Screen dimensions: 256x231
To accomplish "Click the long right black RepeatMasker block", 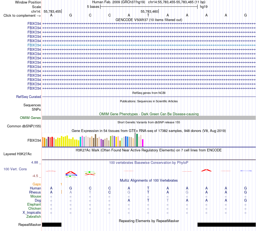I will click(227, 225).
